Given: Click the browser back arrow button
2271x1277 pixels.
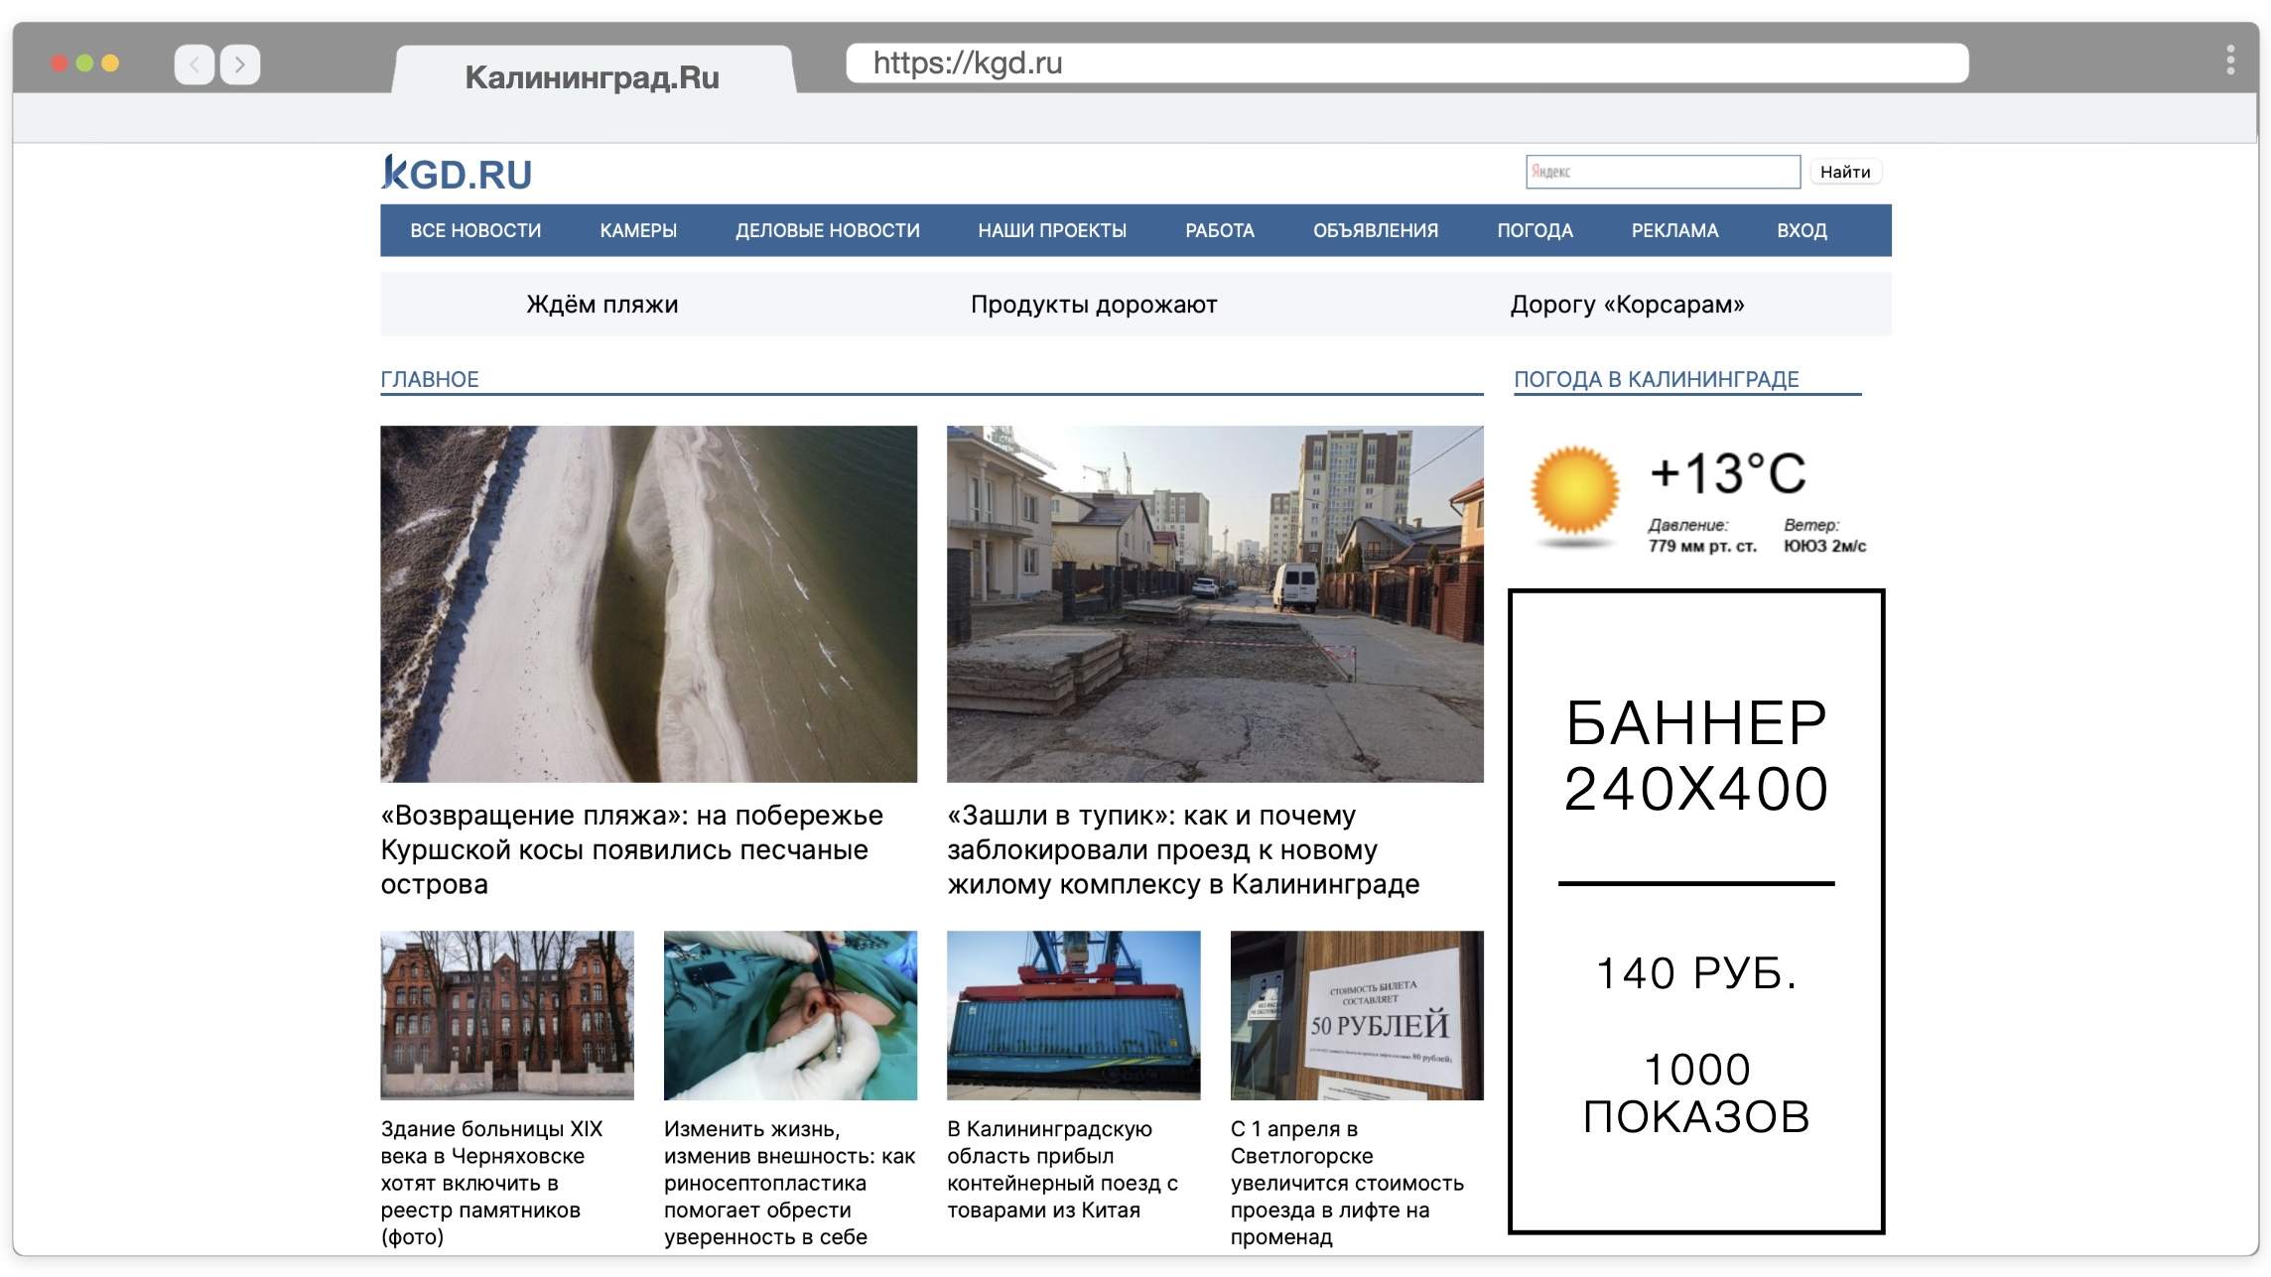Looking at the screenshot, I should [195, 64].
